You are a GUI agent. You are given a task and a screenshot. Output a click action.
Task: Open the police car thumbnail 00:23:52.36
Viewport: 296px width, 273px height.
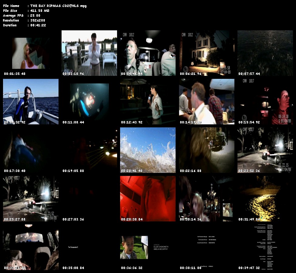265,150
